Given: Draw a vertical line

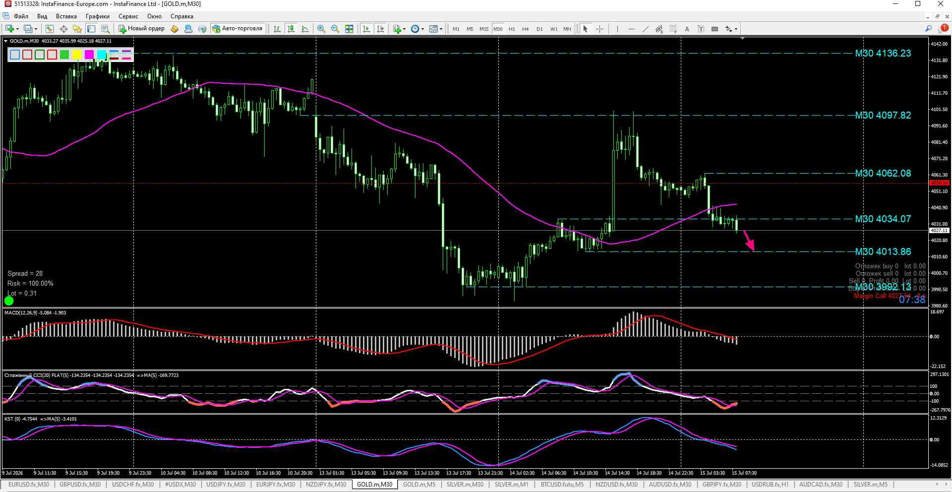Looking at the screenshot, I should coord(617,29).
